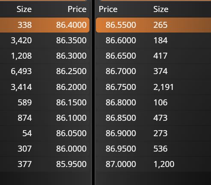Select the bid size 54
Viewport: 211px width, 185px height.
tap(27, 133)
